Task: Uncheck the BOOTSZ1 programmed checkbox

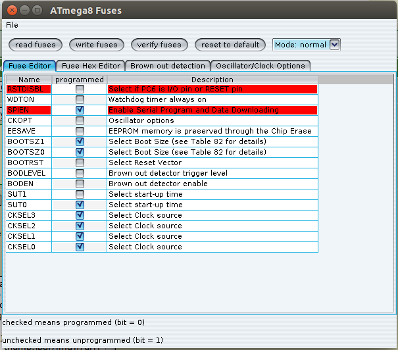Action: point(80,141)
